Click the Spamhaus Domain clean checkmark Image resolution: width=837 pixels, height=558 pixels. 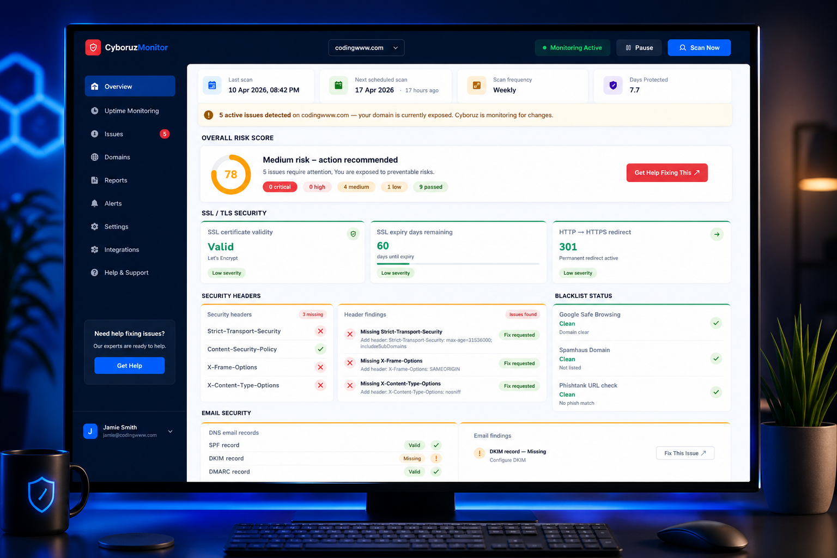point(716,359)
